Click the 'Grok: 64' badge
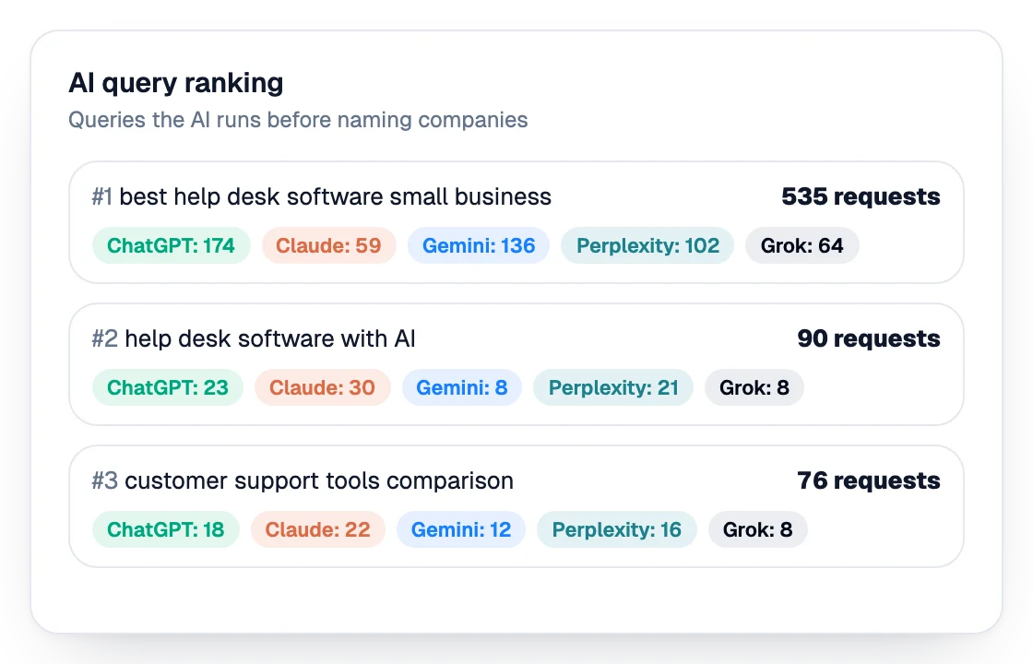 pos(802,245)
